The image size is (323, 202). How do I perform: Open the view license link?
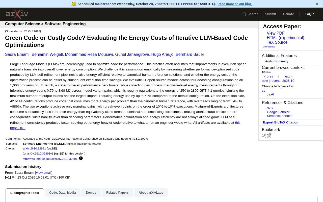269,47
